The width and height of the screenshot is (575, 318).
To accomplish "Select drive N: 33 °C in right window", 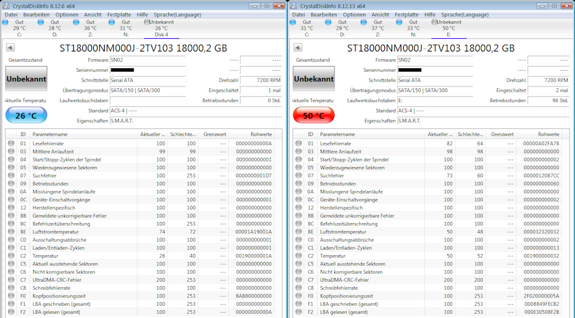I will [x=413, y=28].
